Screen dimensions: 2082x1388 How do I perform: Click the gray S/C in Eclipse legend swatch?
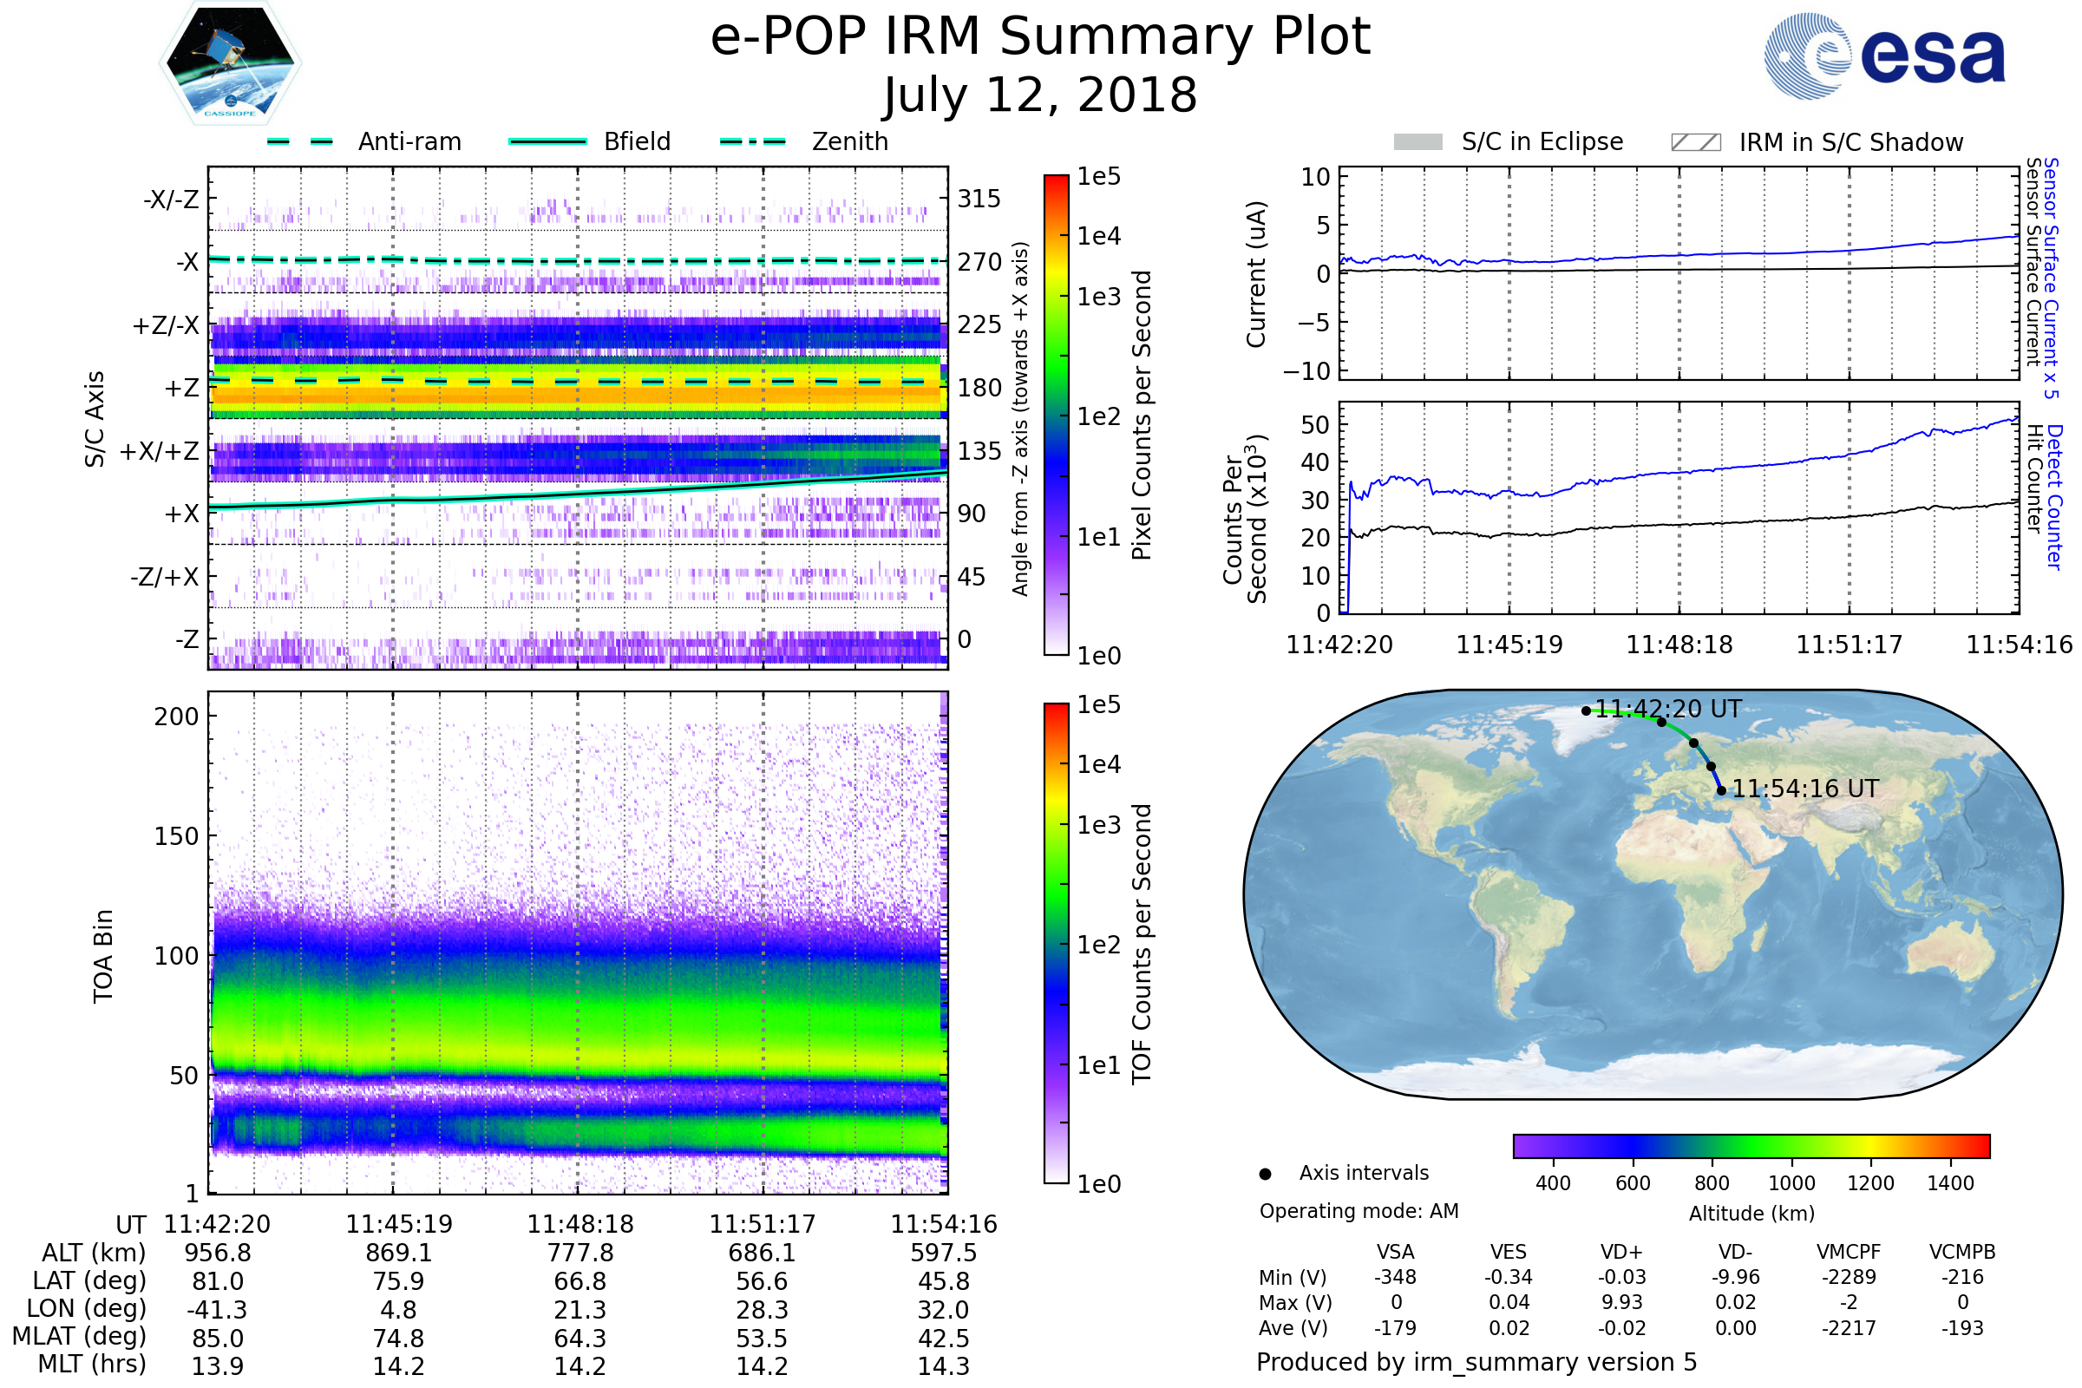tap(1417, 142)
